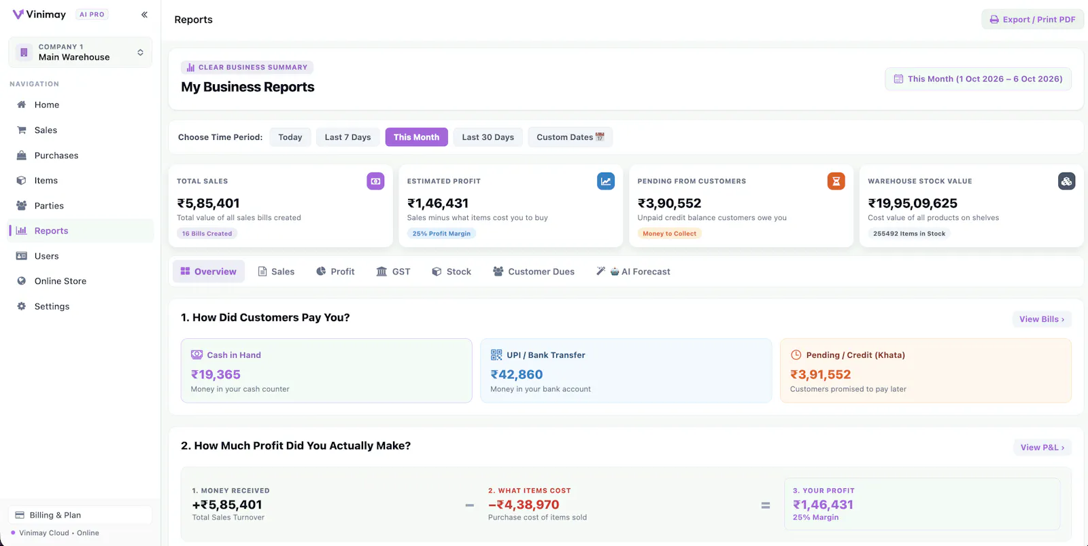
Task: Select the Last 30 Days period
Action: [x=488, y=137]
